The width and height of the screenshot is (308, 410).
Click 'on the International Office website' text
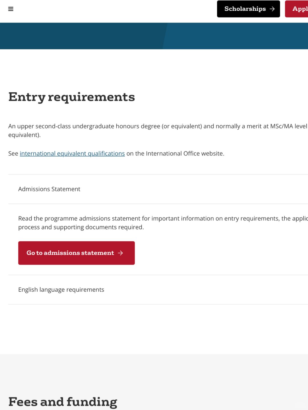(x=175, y=154)
